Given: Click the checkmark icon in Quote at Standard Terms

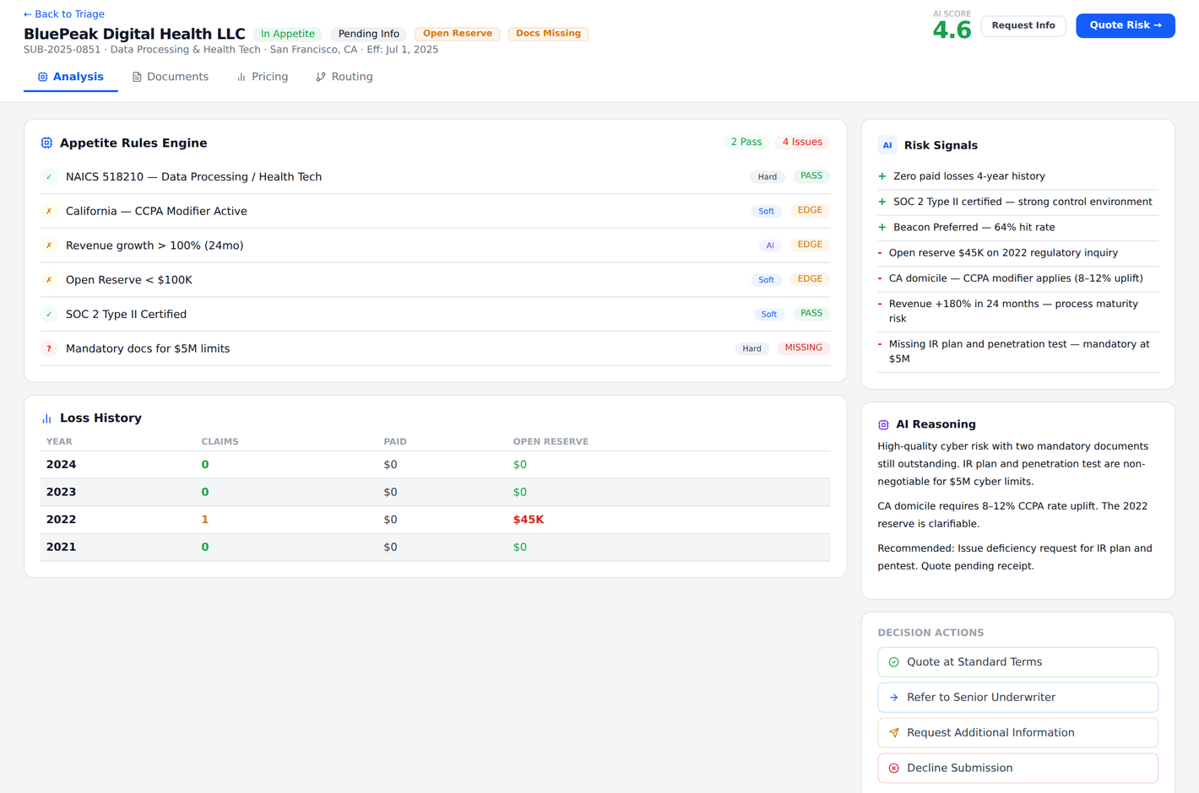Looking at the screenshot, I should click(x=894, y=662).
